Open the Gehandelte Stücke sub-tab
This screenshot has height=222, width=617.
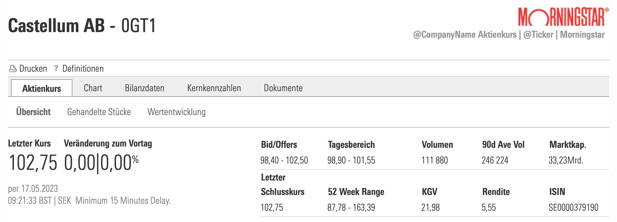[99, 112]
